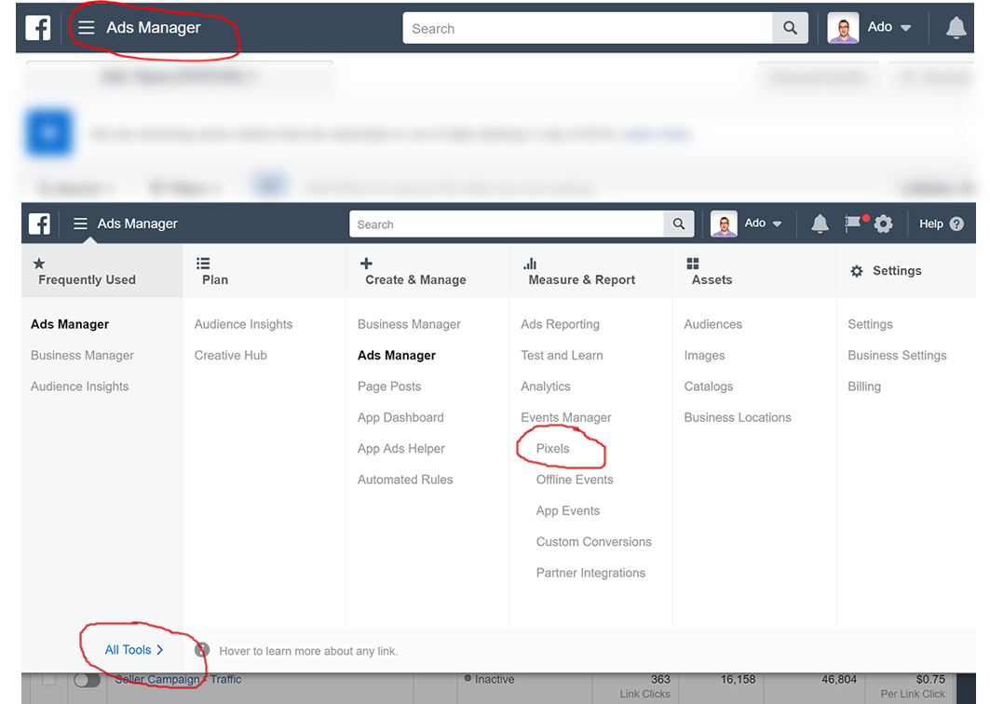The image size is (990, 704).
Task: Expand the Ado account dropdown in the top header
Action: point(905,28)
